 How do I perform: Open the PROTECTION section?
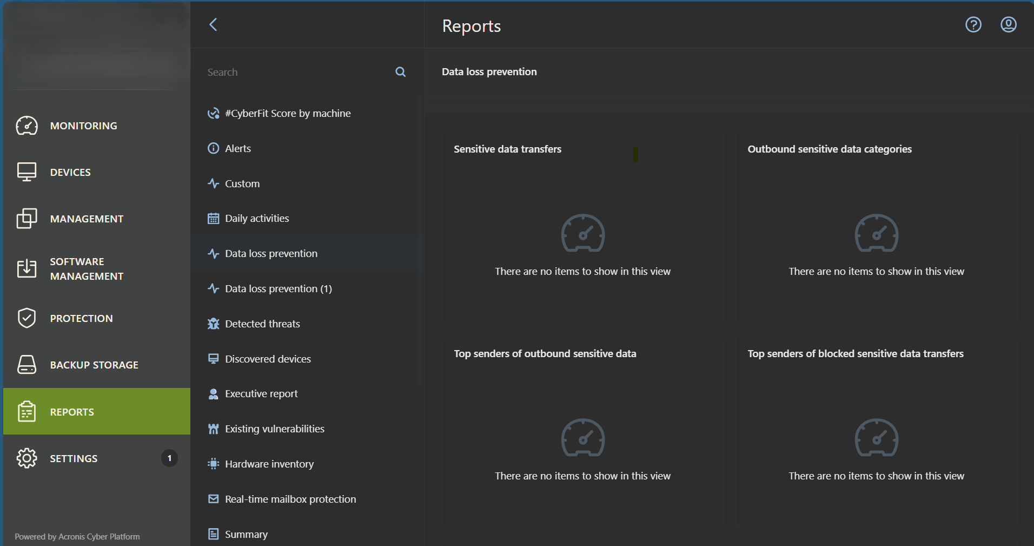pyautogui.click(x=97, y=318)
